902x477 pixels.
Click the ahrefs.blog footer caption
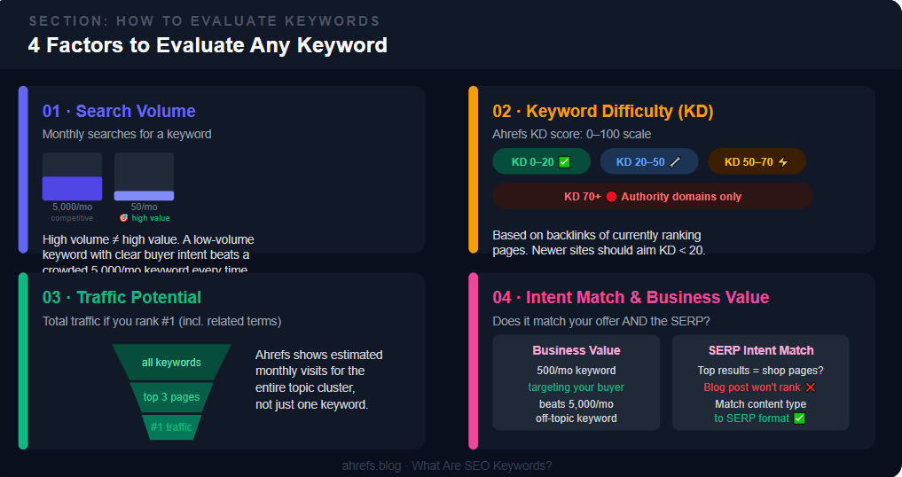[447, 465]
